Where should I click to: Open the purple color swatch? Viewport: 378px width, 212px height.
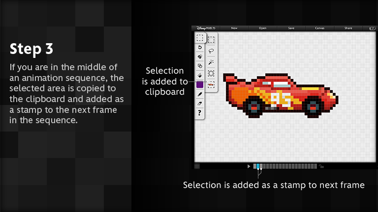[200, 84]
